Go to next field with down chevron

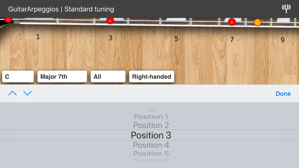pos(28,93)
